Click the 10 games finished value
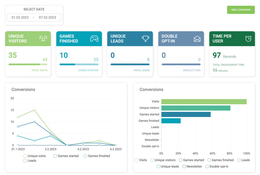Screen dimensions: 260x175 64,55
